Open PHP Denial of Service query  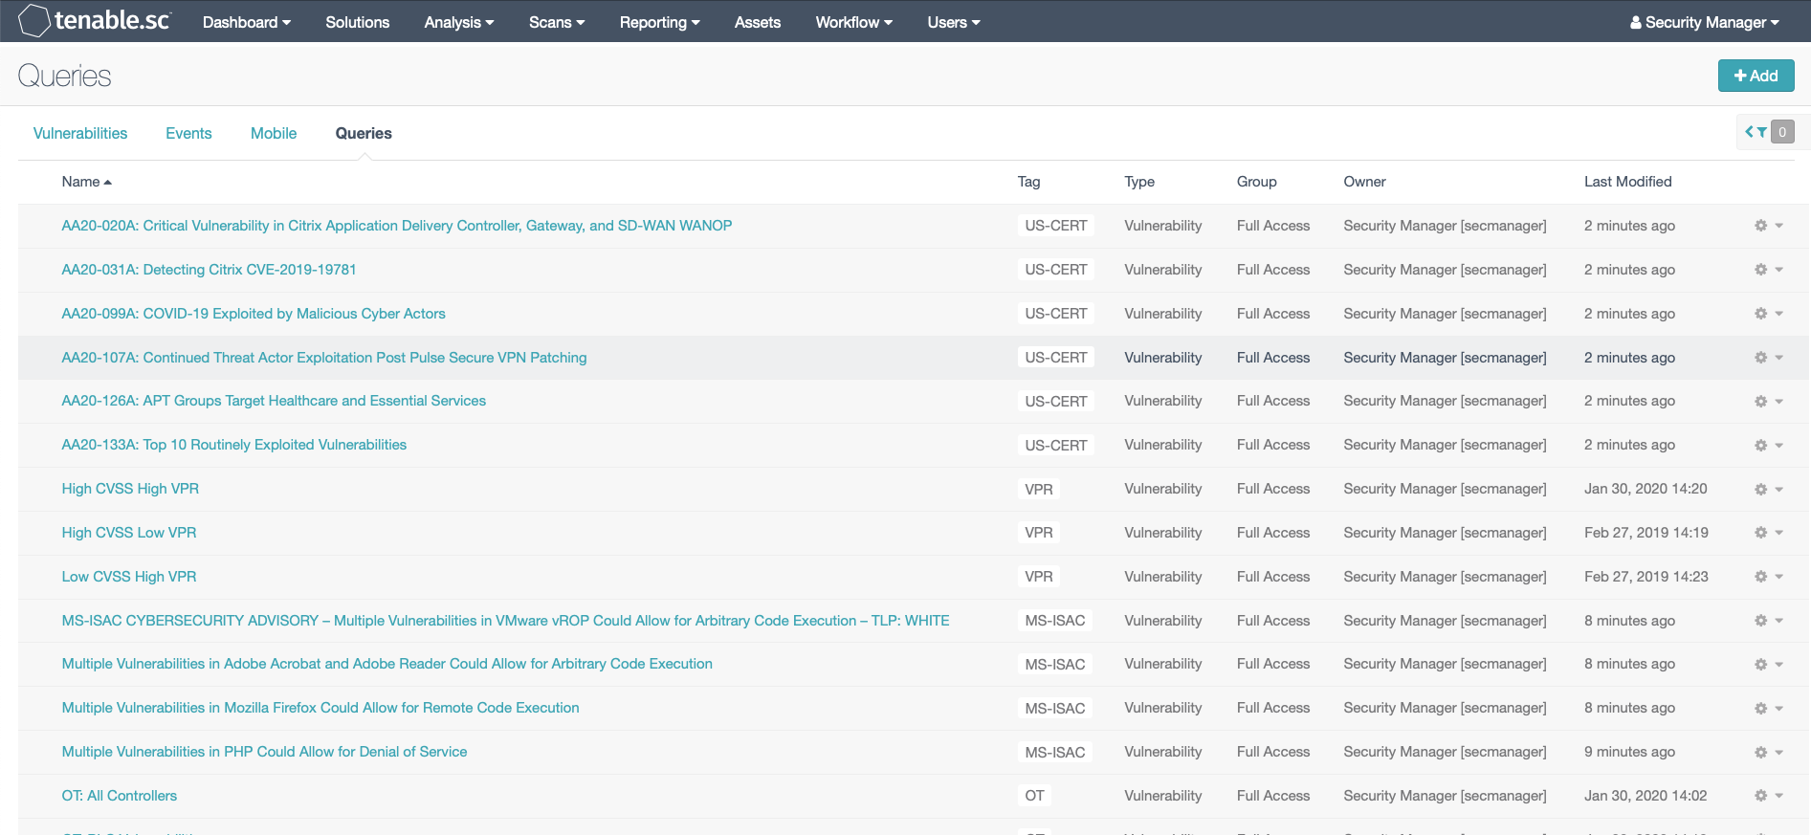coord(264,752)
